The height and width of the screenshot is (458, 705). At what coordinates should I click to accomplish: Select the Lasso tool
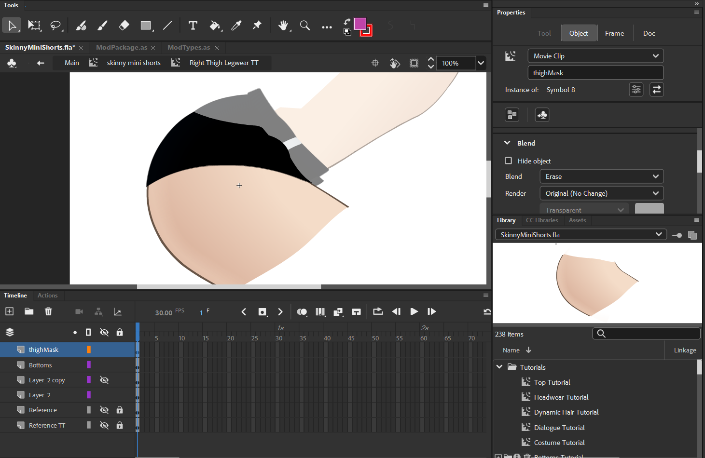coord(56,26)
